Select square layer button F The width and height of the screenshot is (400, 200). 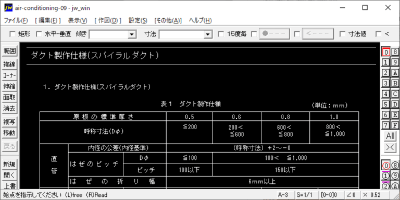395,125
